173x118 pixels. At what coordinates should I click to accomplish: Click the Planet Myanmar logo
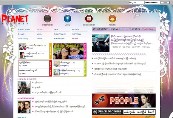pos(15,19)
